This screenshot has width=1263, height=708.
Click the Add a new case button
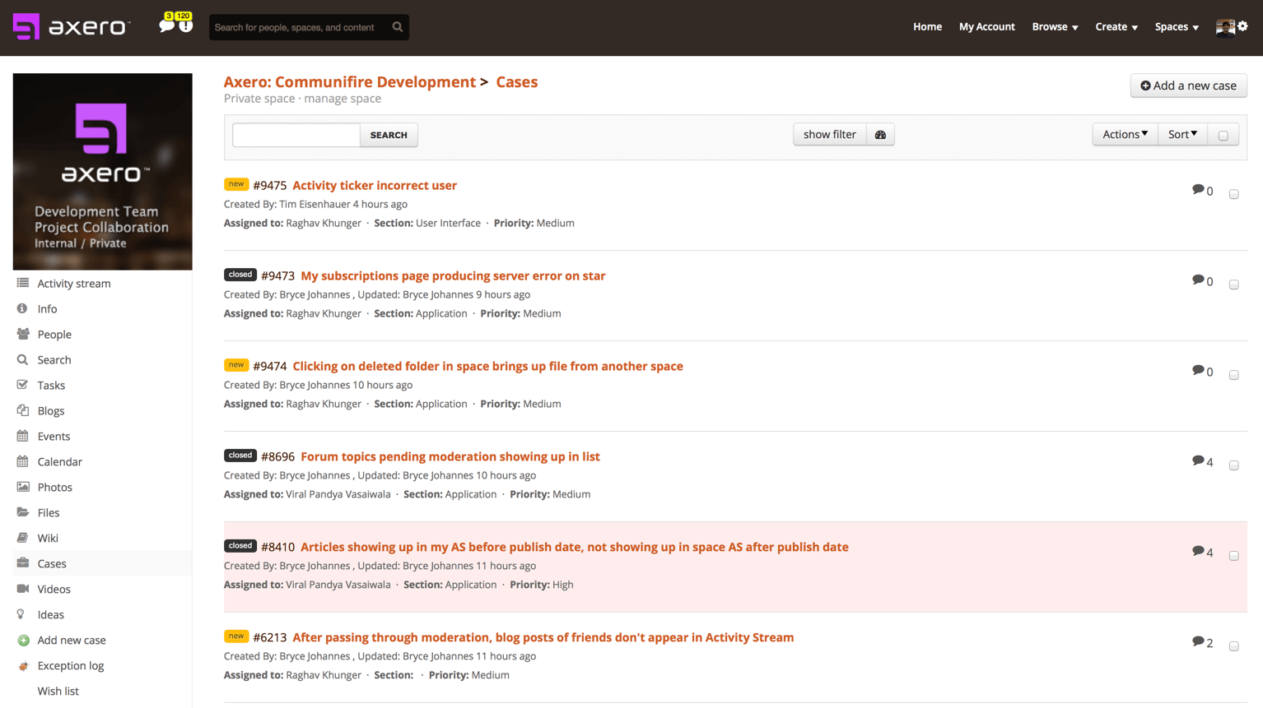click(1188, 86)
